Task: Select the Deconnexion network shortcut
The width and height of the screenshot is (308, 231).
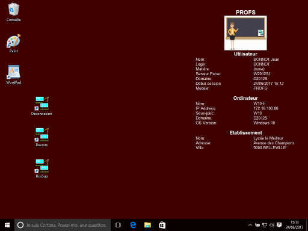Action: coord(42,106)
